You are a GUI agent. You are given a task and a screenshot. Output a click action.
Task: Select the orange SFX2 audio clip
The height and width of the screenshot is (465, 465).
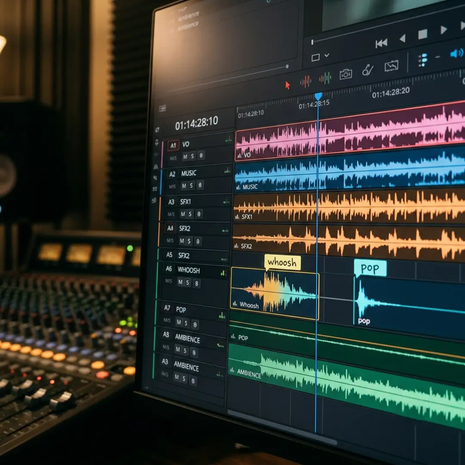(349, 241)
